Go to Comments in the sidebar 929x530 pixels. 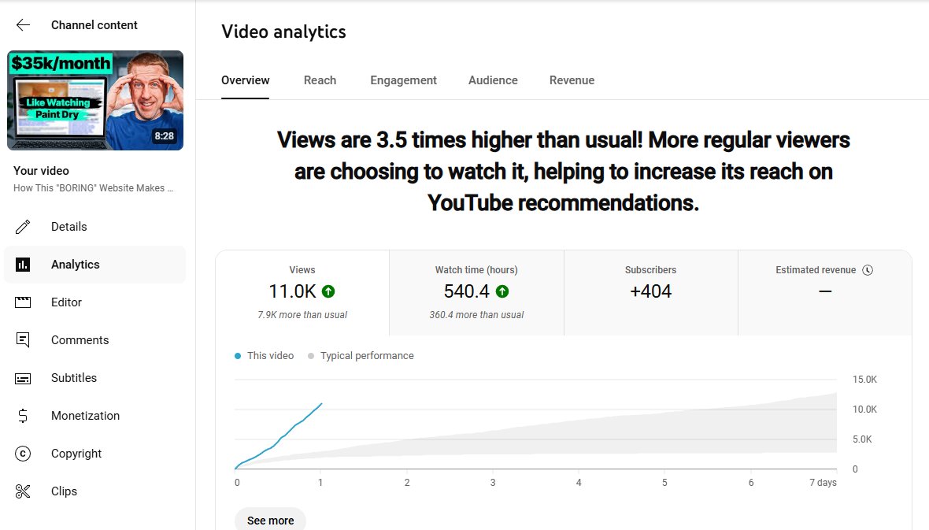94,339
